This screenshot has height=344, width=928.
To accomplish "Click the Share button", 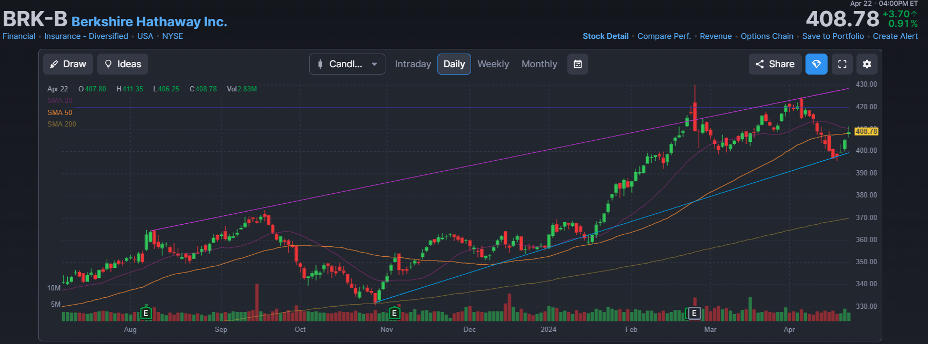I will click(x=775, y=64).
